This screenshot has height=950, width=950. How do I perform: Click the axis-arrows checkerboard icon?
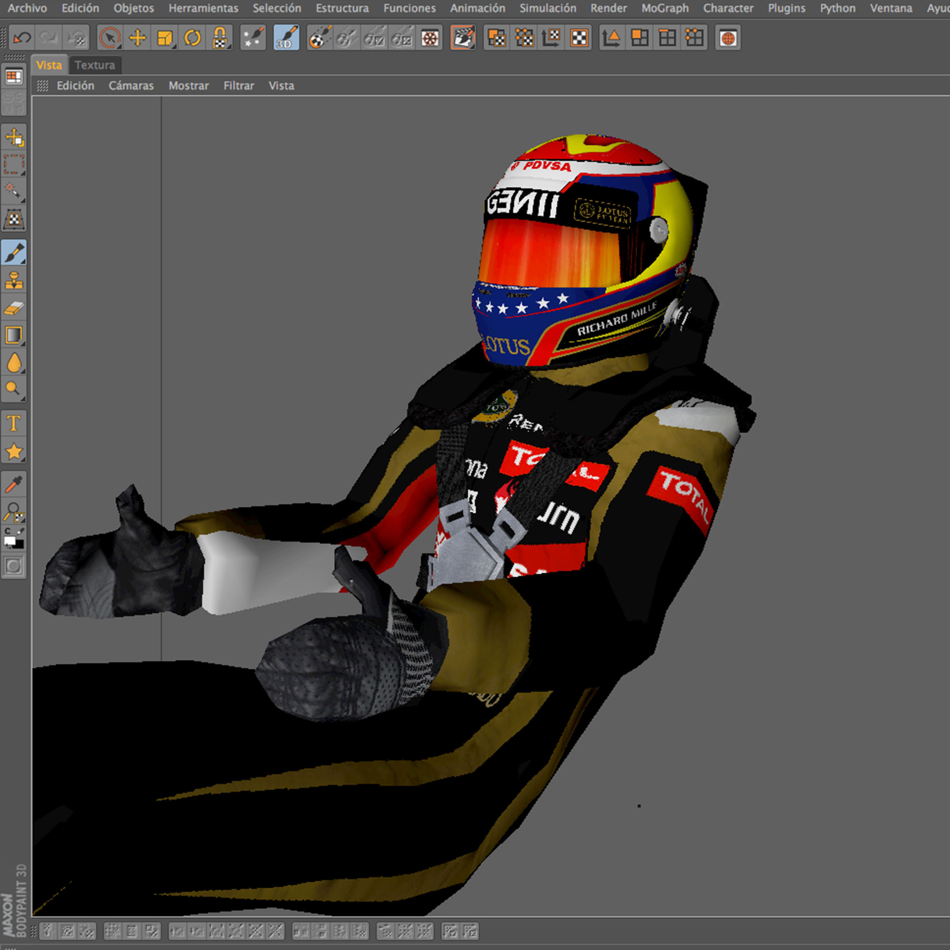pos(552,38)
